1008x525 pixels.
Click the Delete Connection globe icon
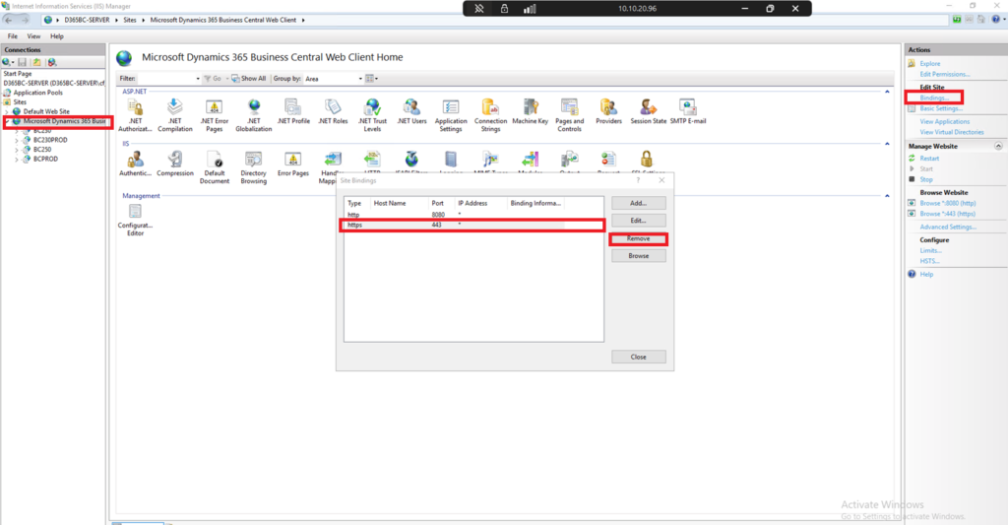tap(52, 62)
